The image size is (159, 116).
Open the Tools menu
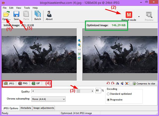[27, 8]
